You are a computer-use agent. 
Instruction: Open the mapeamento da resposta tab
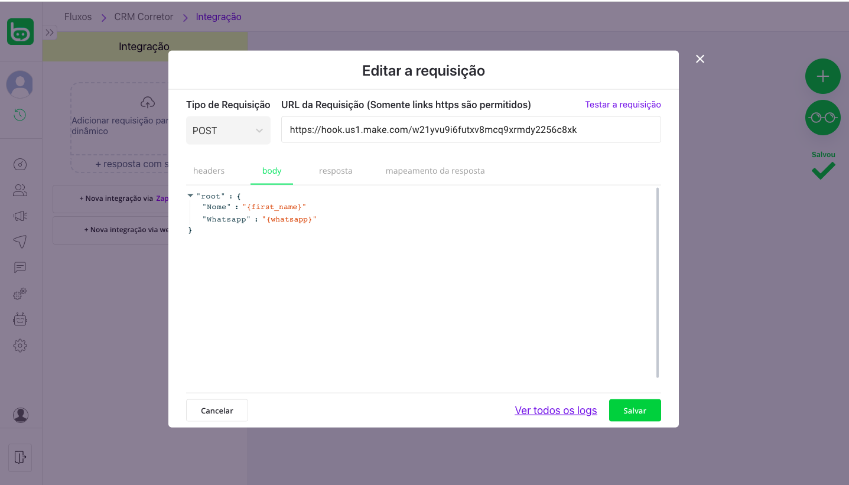pos(435,171)
